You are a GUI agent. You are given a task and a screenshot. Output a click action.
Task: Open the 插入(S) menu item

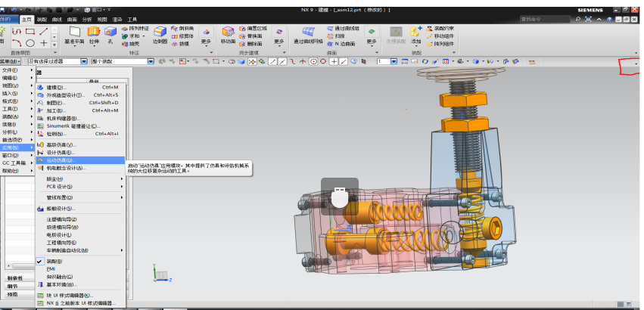point(17,93)
